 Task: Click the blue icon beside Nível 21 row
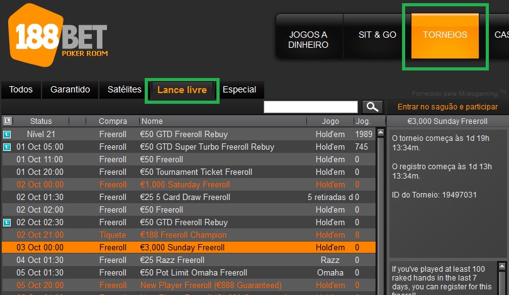click(x=7, y=135)
